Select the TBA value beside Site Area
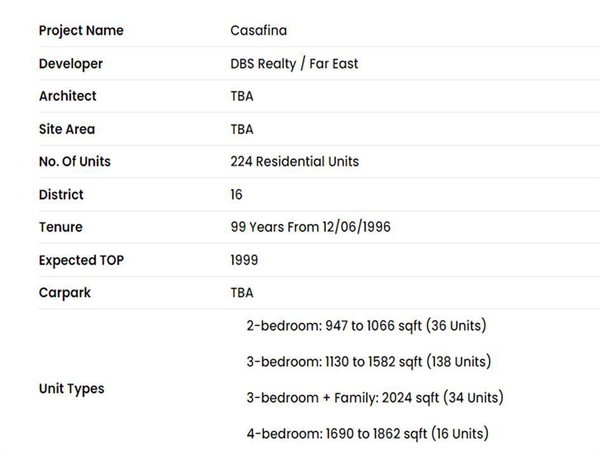The height and width of the screenshot is (456, 600). coord(242,129)
